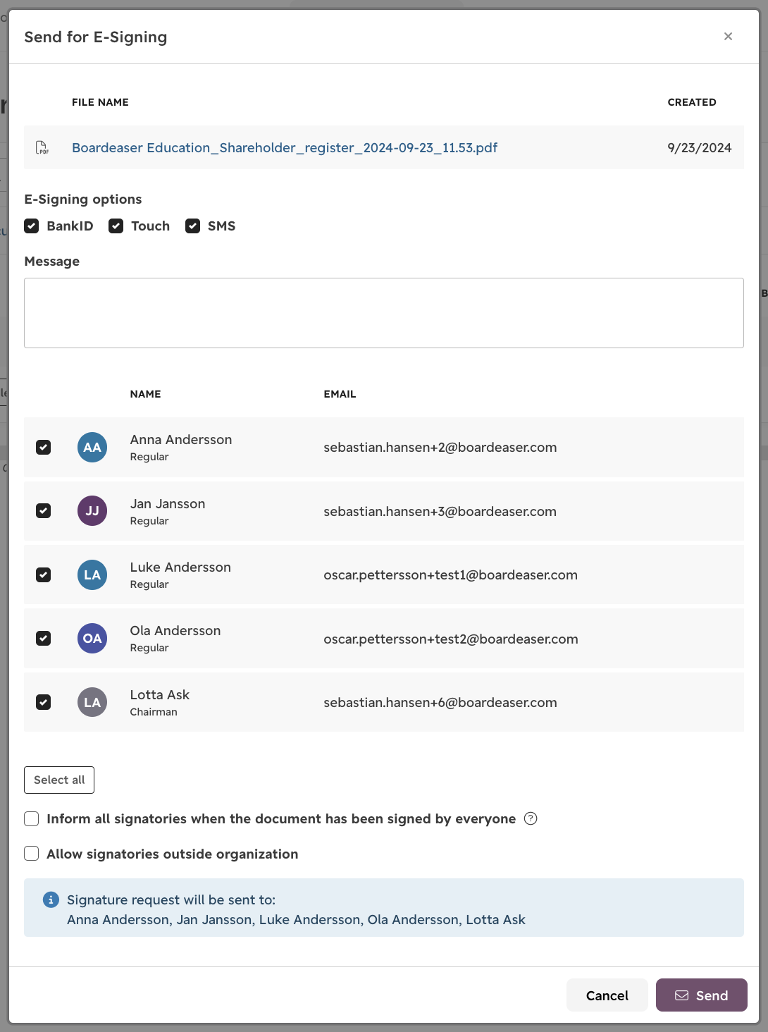The image size is (768, 1032).
Task: Uncheck the SMS signing option
Action: (192, 226)
